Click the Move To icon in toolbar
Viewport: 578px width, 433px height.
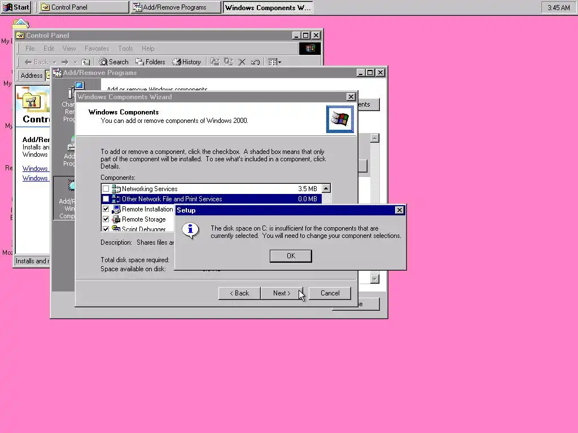215,62
